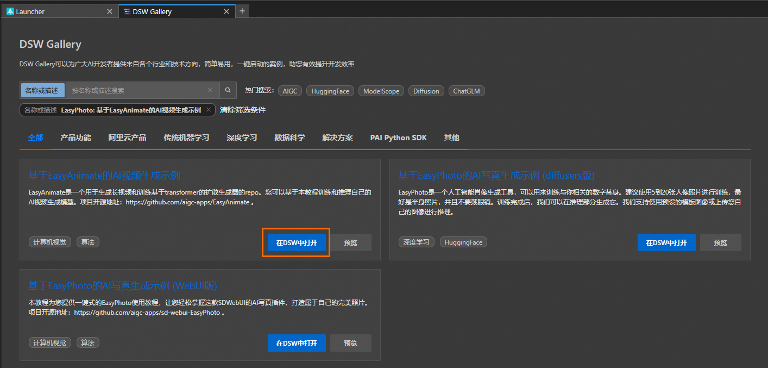Switch to the 全部 category tab
Viewport: 768px width, 368px height.
click(36, 138)
